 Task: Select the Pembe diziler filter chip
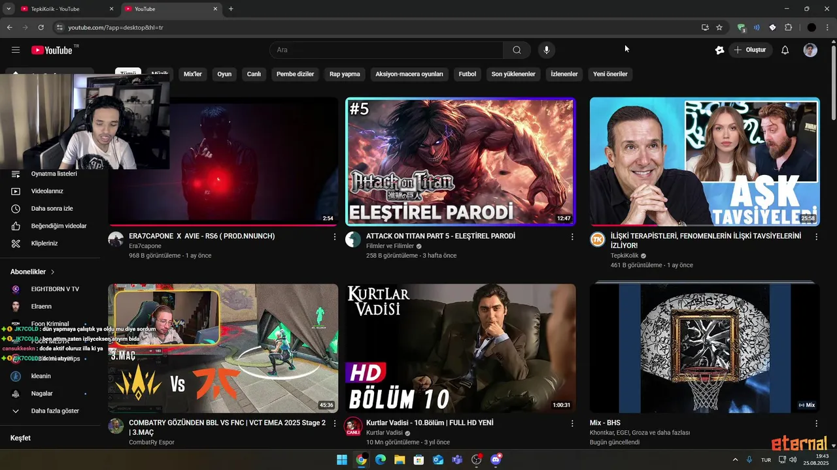[x=296, y=74]
